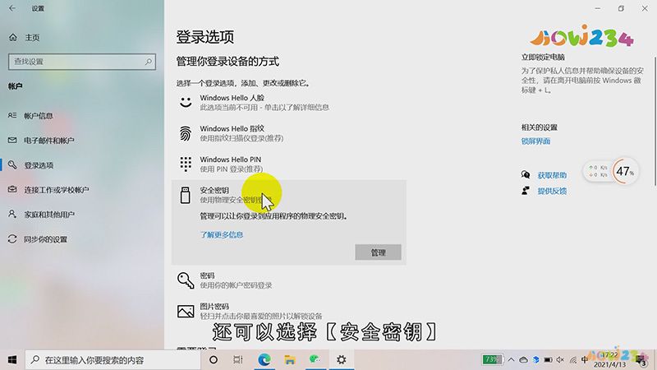Click the 获取帮助 link
Image resolution: width=657 pixels, height=370 pixels.
[552, 175]
